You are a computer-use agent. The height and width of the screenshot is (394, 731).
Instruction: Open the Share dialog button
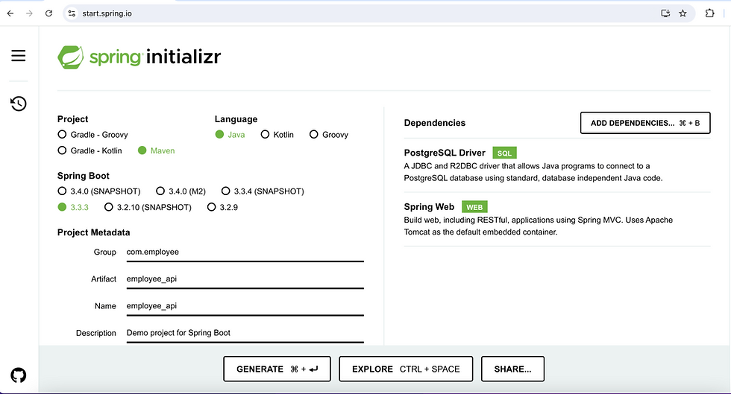(x=512, y=369)
